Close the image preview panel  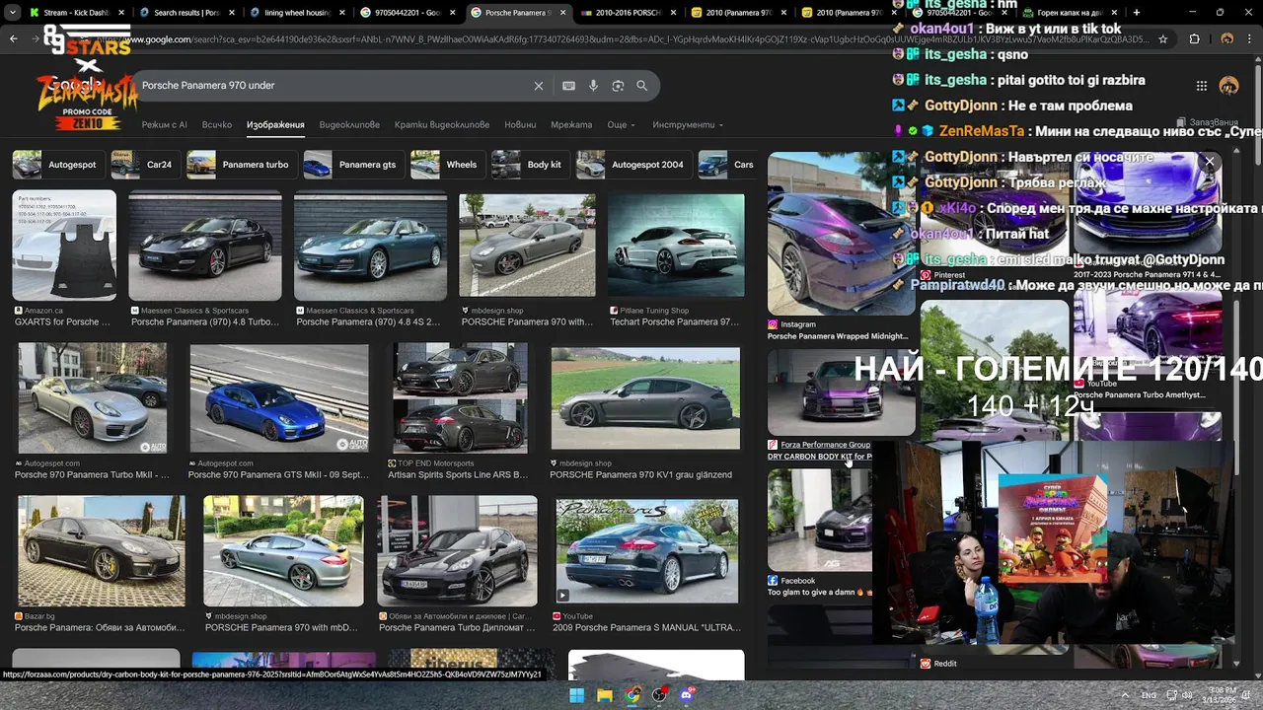1209,161
